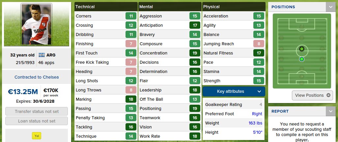Screen dimensions: 338x142
Task: Click the 'Loan status not set' button
Action: click(37, 121)
